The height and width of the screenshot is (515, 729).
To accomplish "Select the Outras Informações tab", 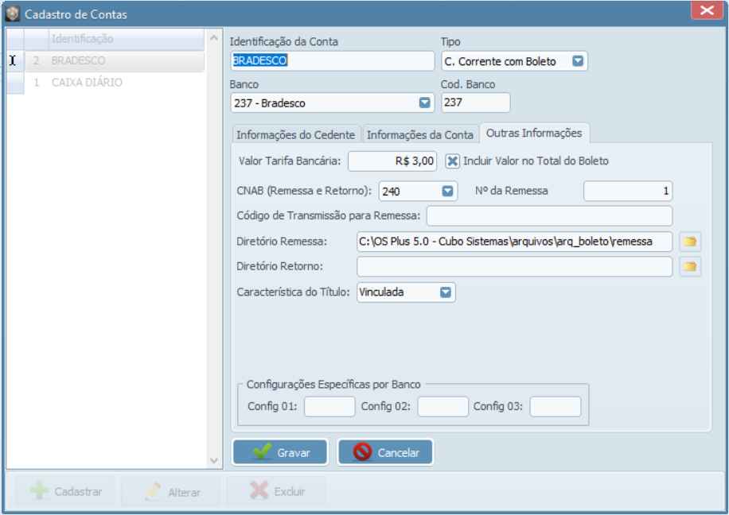I will click(534, 134).
